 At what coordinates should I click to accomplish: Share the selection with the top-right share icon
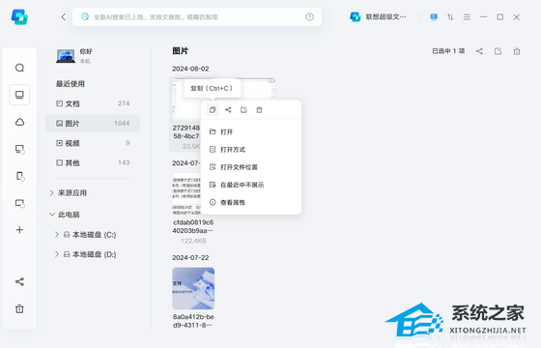click(479, 51)
